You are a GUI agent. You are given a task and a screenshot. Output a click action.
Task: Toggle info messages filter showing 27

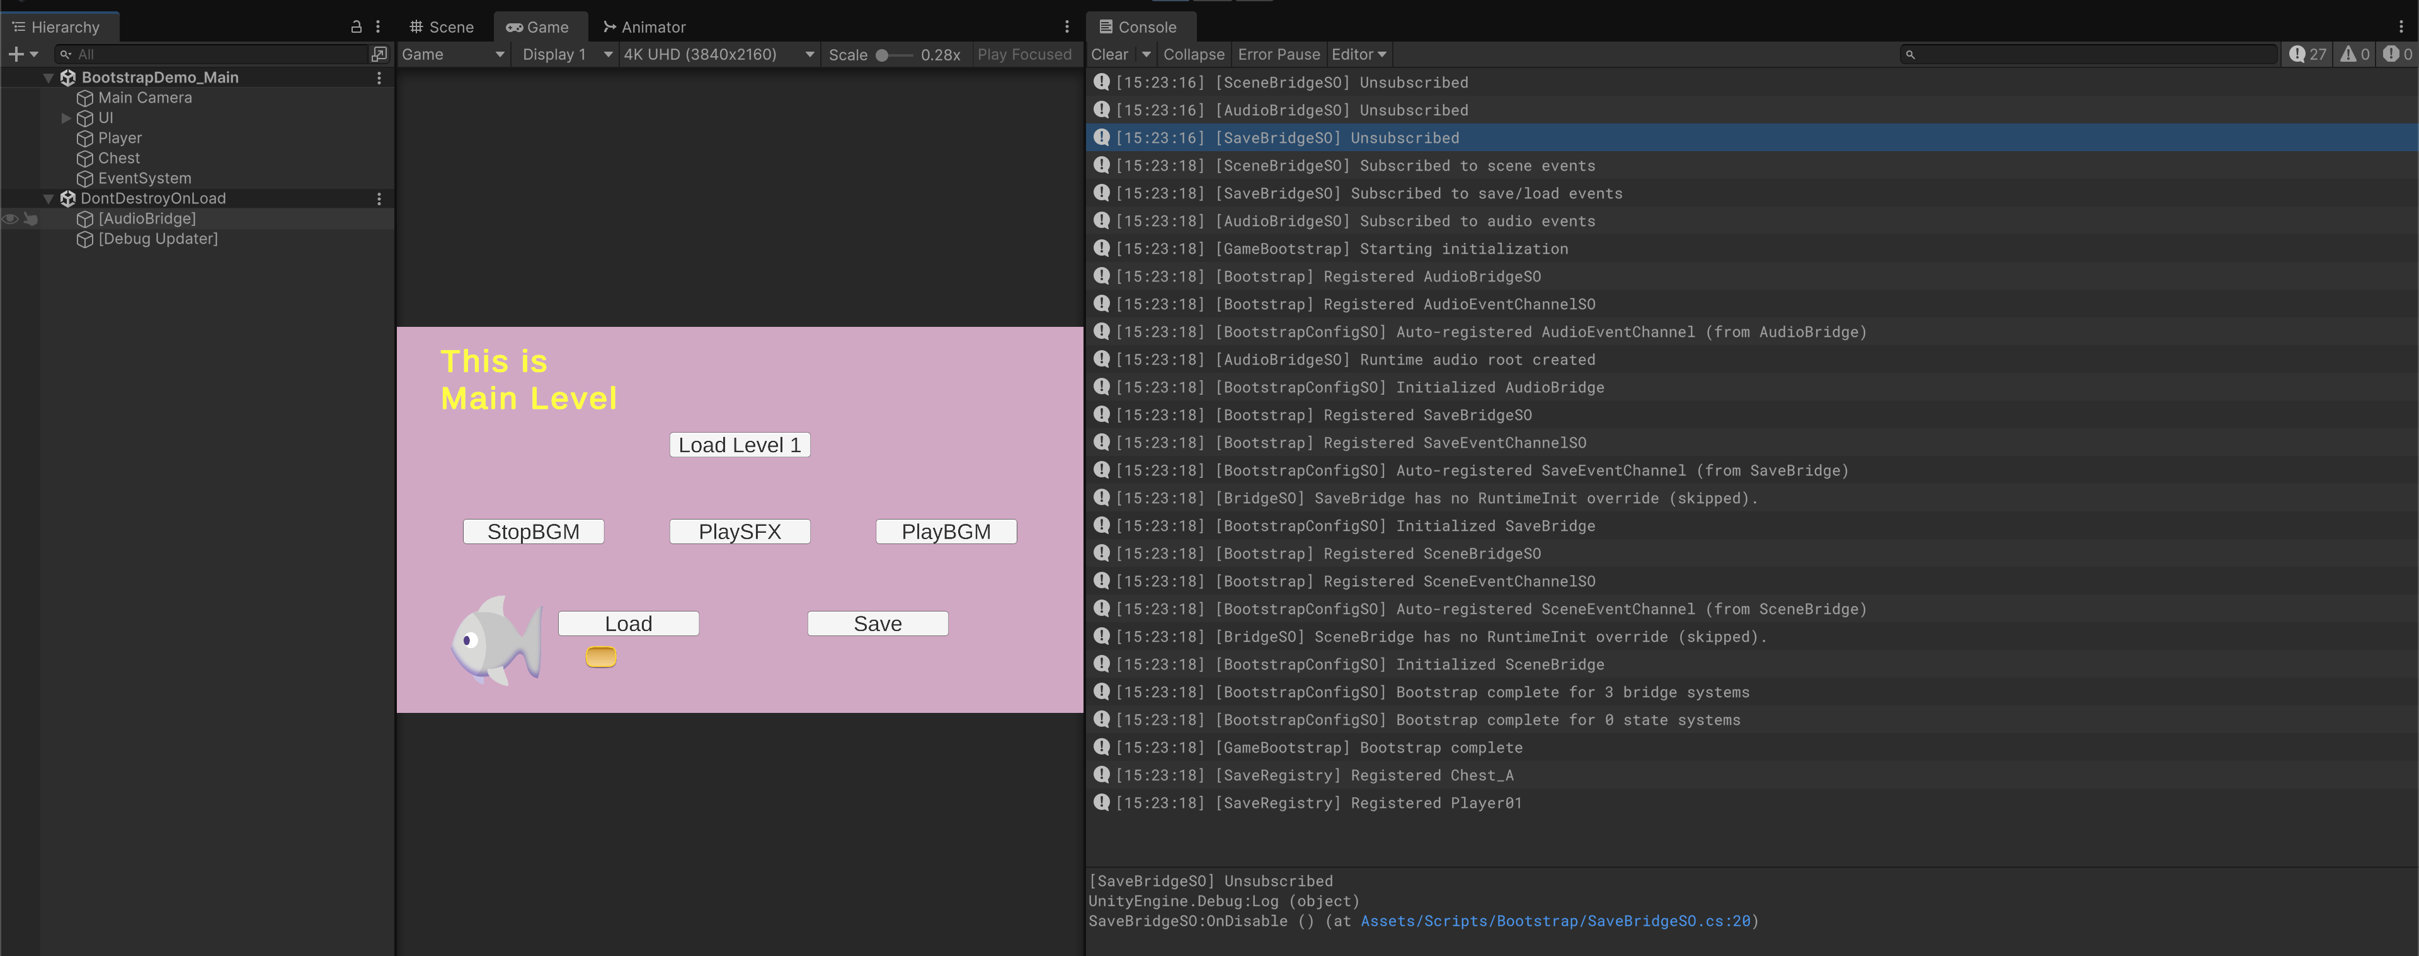pyautogui.click(x=2307, y=54)
